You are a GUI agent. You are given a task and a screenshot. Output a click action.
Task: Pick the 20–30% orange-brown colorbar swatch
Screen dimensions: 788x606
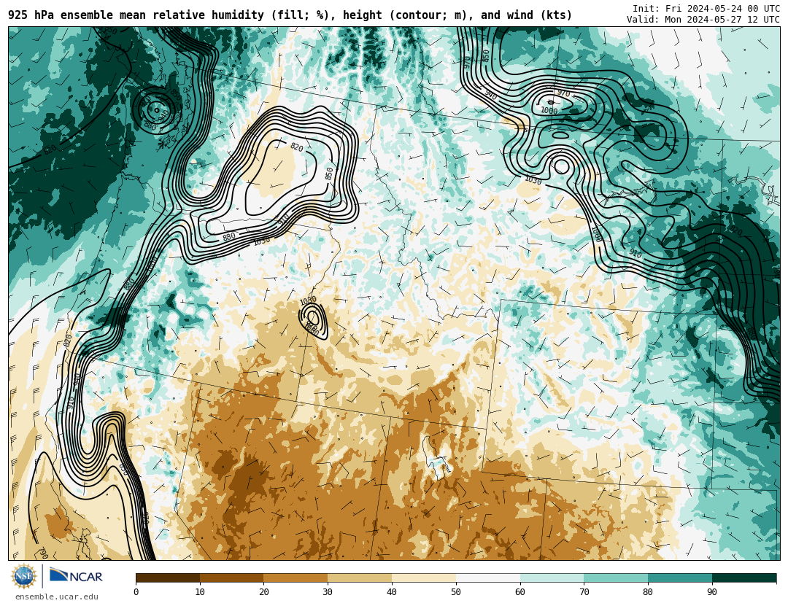tap(296, 578)
